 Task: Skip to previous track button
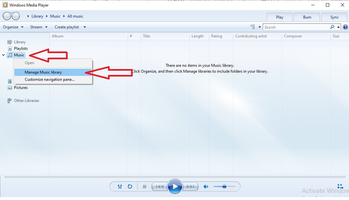pyautogui.click(x=160, y=187)
